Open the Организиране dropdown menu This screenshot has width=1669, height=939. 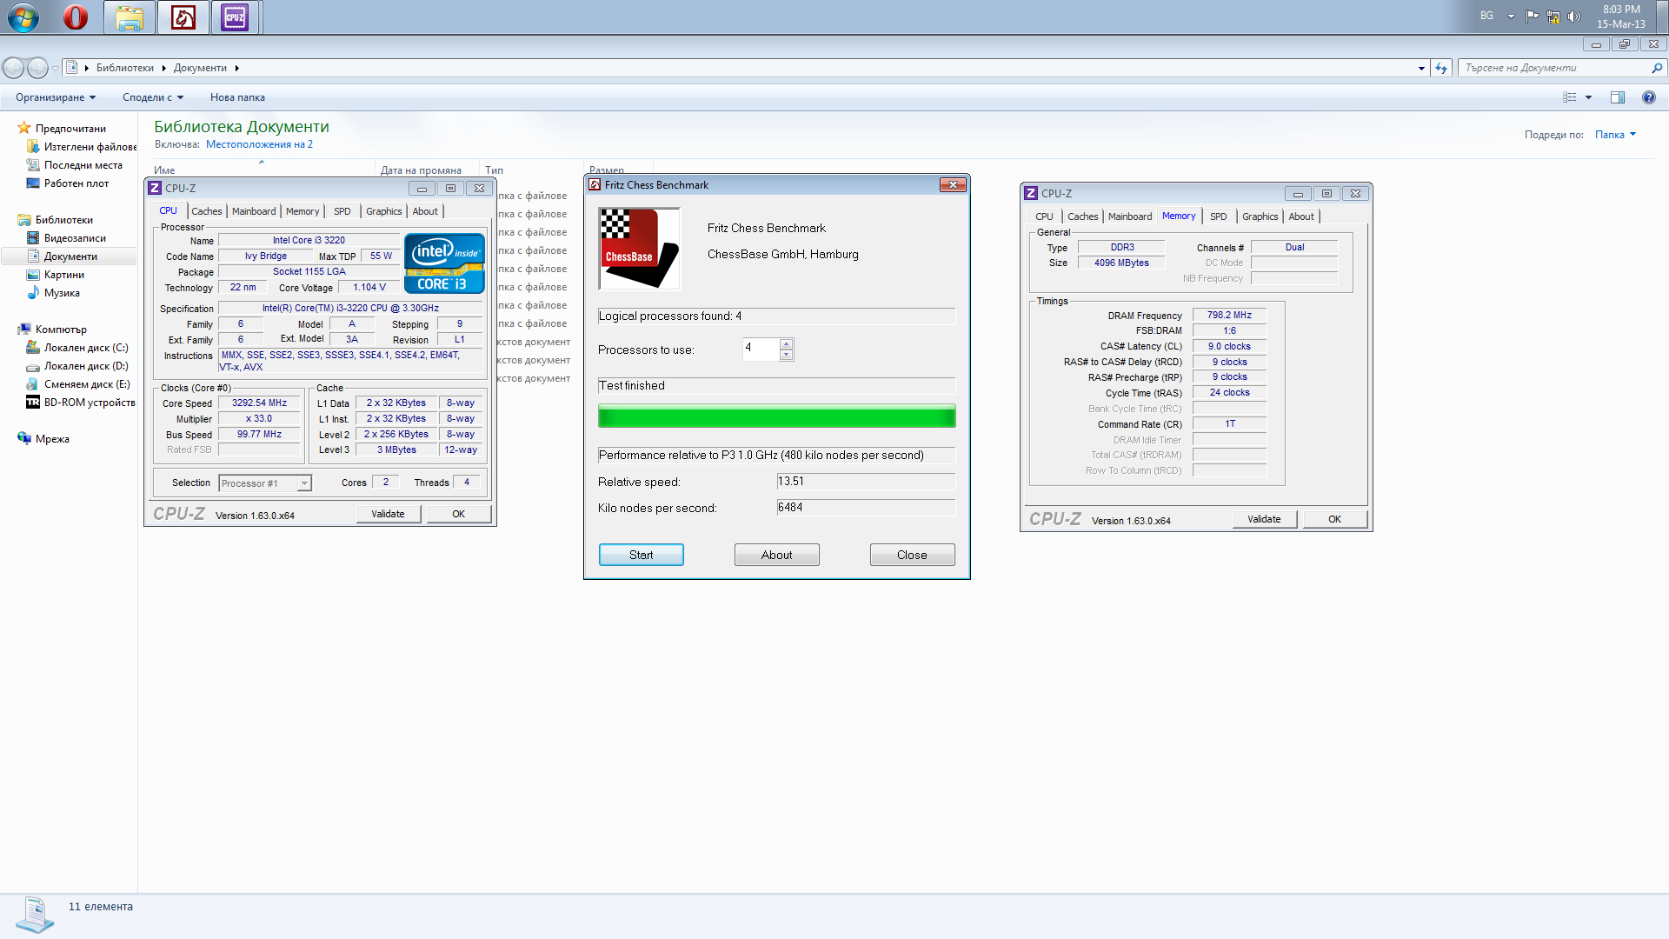click(x=56, y=97)
